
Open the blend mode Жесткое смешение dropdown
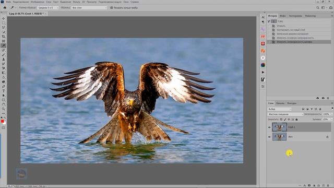285,114
